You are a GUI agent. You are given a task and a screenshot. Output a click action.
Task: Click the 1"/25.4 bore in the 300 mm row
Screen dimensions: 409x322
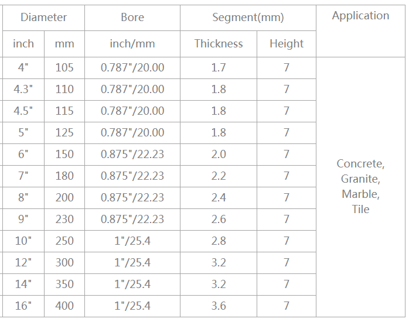tap(132, 263)
